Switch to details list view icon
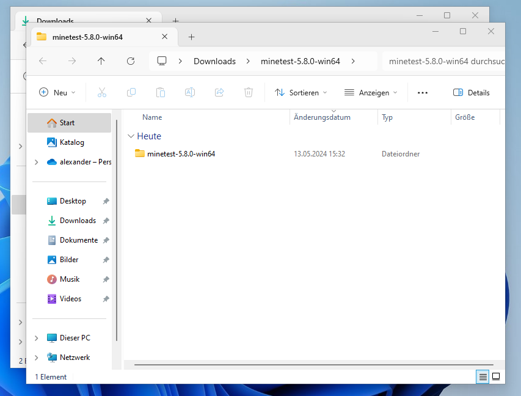 pos(483,376)
